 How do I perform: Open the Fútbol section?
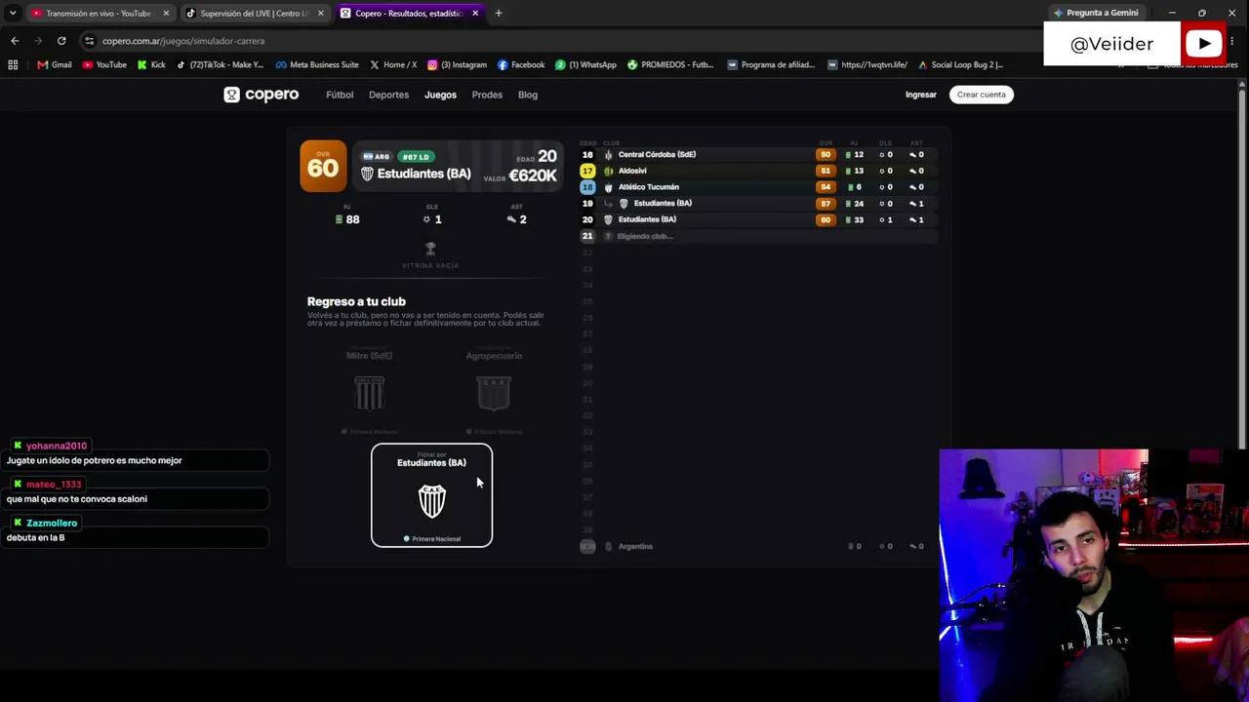[340, 95]
